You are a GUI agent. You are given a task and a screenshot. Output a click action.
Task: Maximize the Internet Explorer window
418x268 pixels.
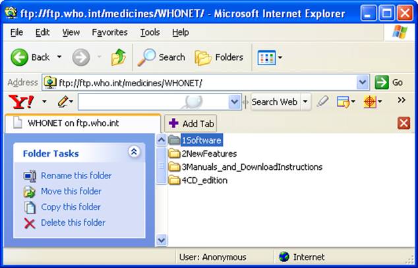(386, 13)
